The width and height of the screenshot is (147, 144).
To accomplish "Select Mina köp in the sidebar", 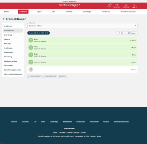I will (7, 44).
